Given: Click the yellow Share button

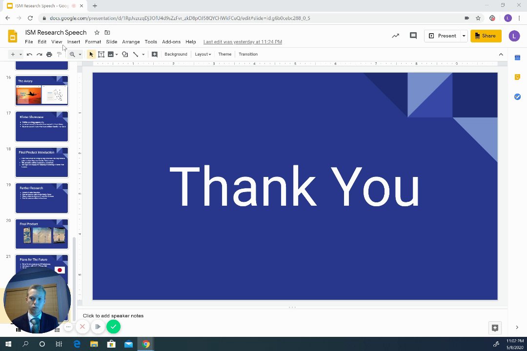Looking at the screenshot, I should (486, 36).
